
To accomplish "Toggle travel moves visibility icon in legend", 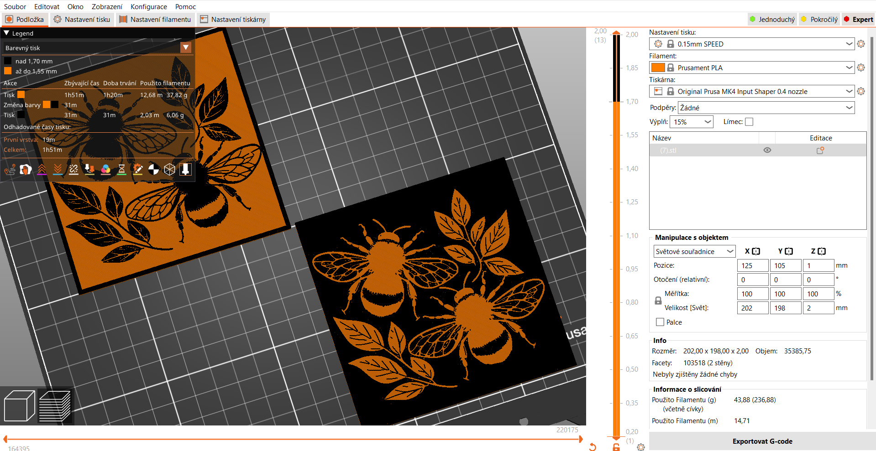I will 10,170.
